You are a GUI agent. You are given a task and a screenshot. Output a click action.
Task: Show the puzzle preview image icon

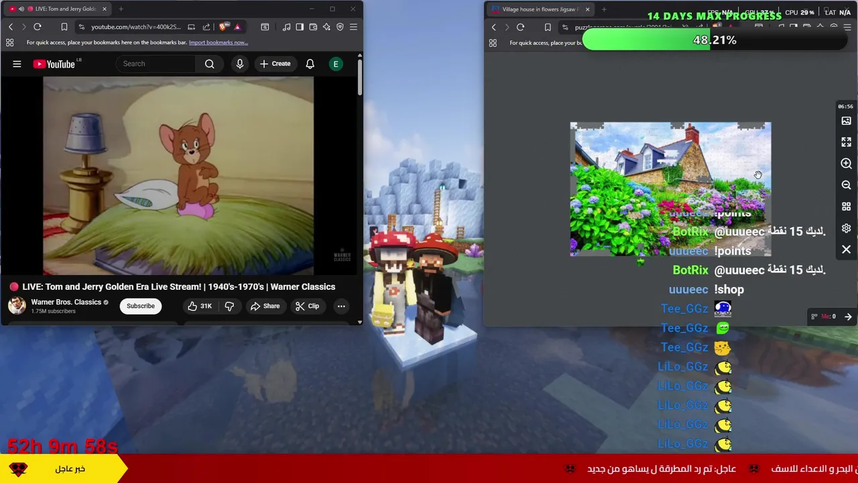(x=846, y=121)
